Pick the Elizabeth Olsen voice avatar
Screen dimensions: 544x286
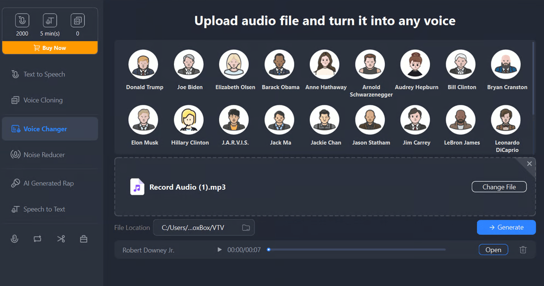point(234,65)
